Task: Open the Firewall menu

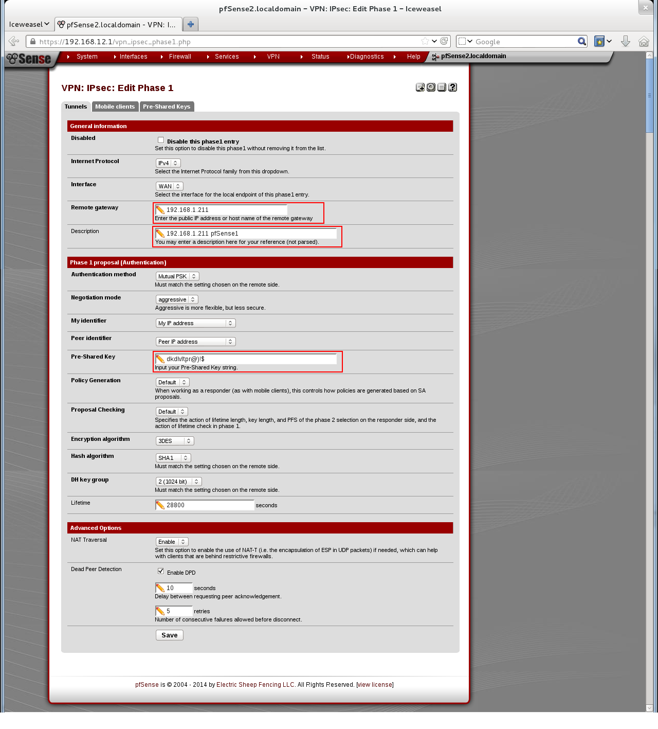Action: click(180, 57)
